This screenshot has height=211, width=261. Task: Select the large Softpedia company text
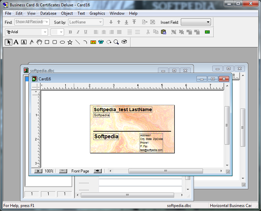[106, 137]
